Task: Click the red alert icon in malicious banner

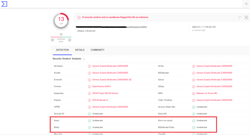Action: [79, 18]
